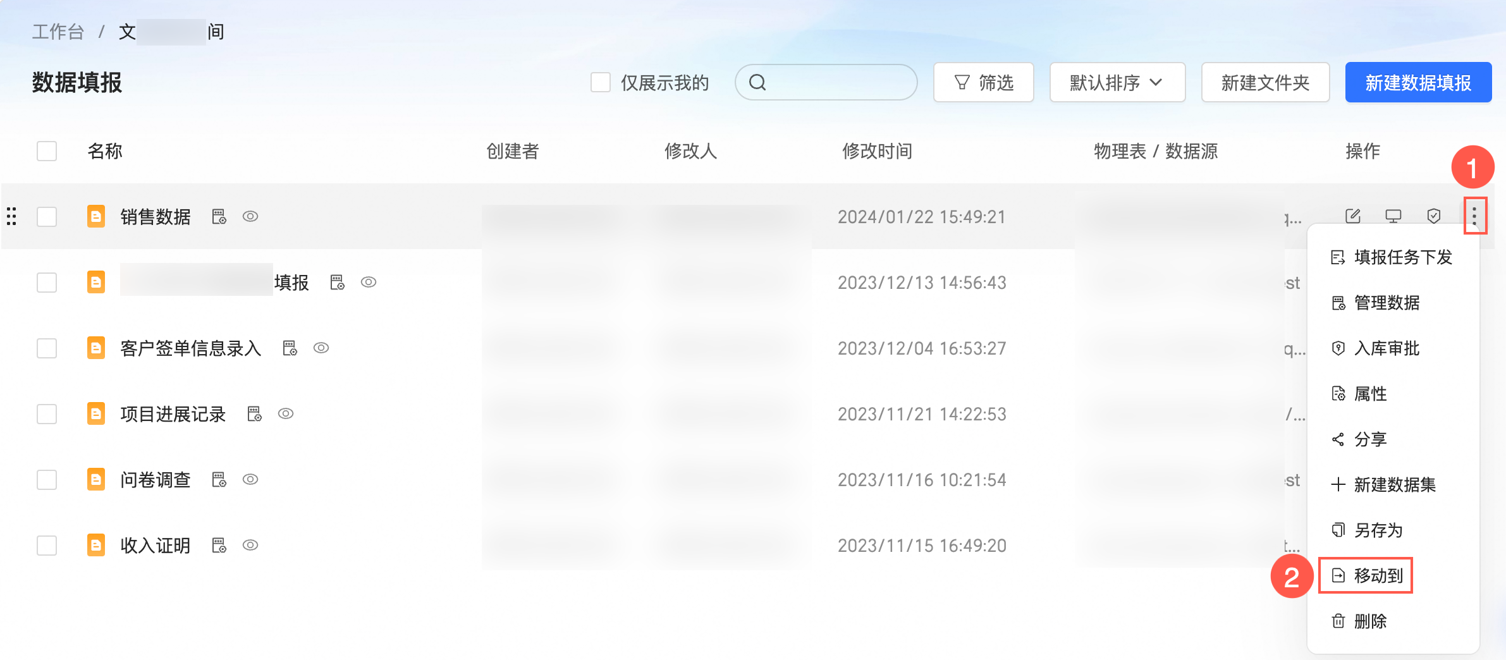The height and width of the screenshot is (660, 1506).
Task: Select the checkbox for 收入证明 row
Action: coord(47,546)
